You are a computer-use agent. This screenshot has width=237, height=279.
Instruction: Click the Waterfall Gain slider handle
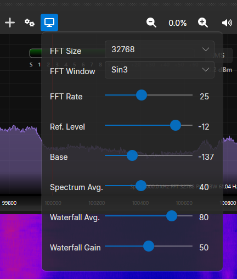point(149,246)
